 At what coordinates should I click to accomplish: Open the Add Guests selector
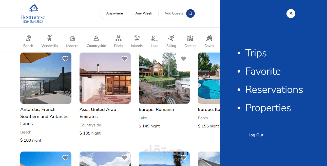[x=174, y=13]
